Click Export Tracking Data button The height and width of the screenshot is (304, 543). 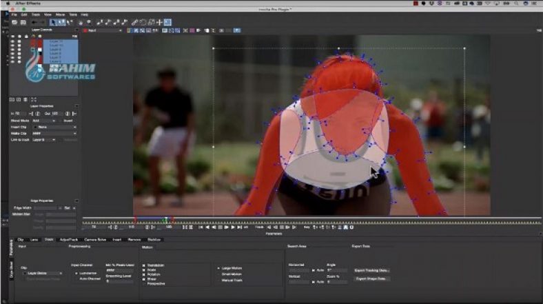371,270
